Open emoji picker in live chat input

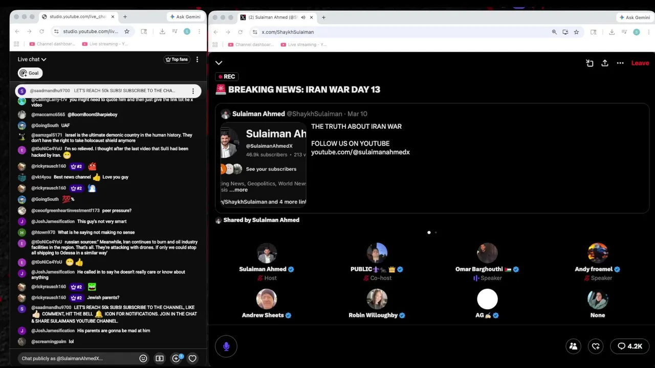pyautogui.click(x=143, y=358)
